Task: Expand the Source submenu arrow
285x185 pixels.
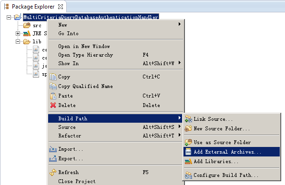Action: (180, 127)
